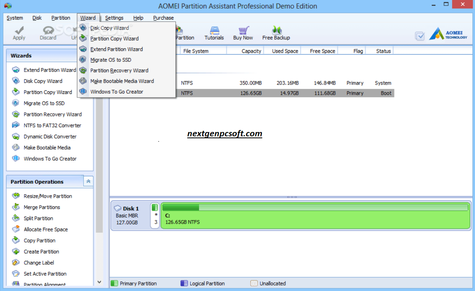
Task: Open the Free Backup toolbar icon
Action: coord(276,31)
